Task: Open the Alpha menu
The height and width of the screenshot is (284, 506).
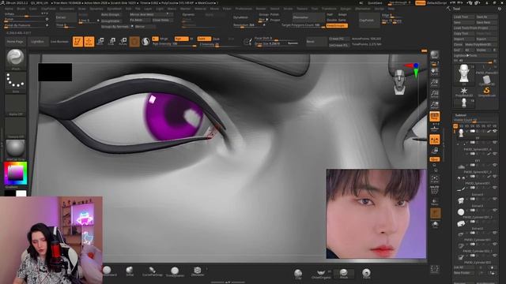Action: click(9, 9)
